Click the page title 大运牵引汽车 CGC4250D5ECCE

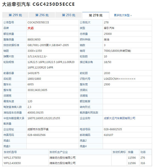pyautogui.click(x=38, y=4)
